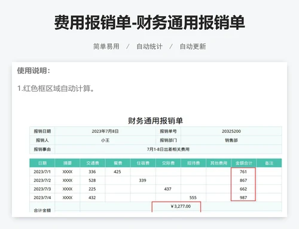Select the meal fee cell 425
The image size is (299, 229).
click(x=118, y=172)
